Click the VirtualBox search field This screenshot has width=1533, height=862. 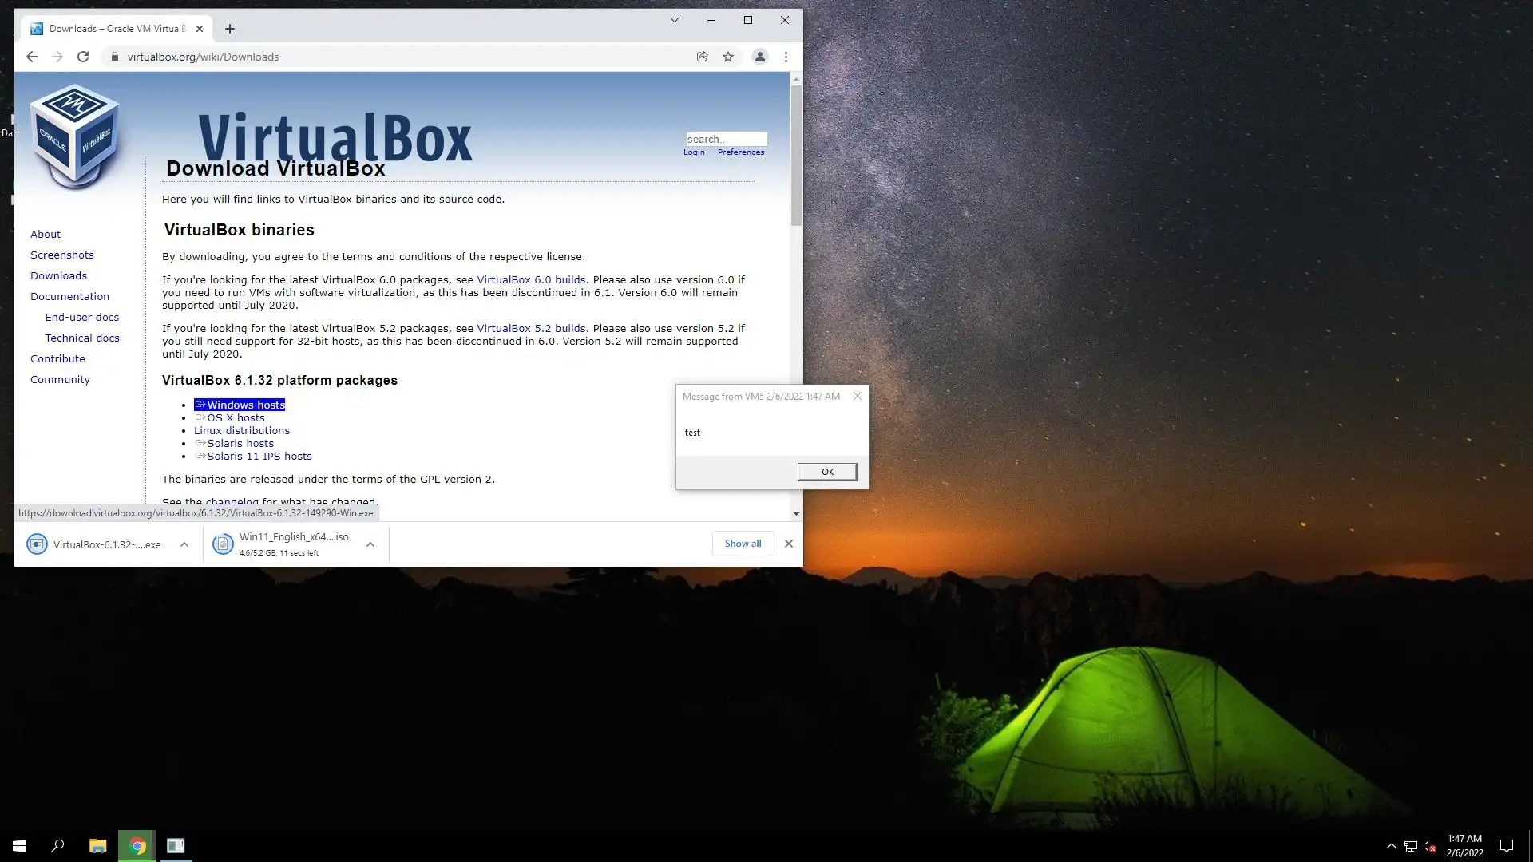[726, 139]
